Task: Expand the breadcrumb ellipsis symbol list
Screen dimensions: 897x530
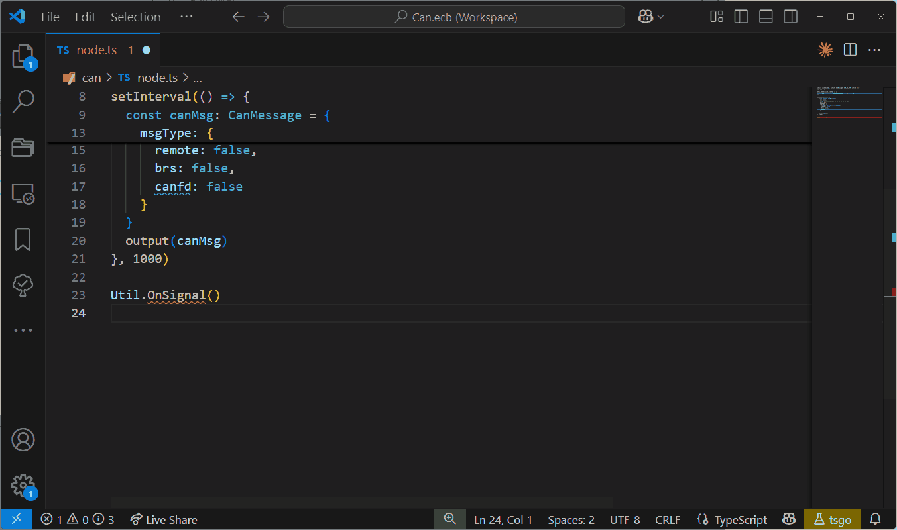Action: (x=197, y=78)
